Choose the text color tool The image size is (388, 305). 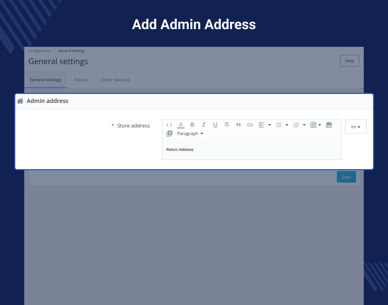point(181,125)
